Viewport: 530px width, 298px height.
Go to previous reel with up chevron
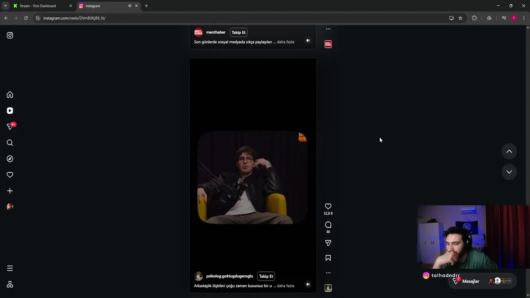pyautogui.click(x=509, y=151)
